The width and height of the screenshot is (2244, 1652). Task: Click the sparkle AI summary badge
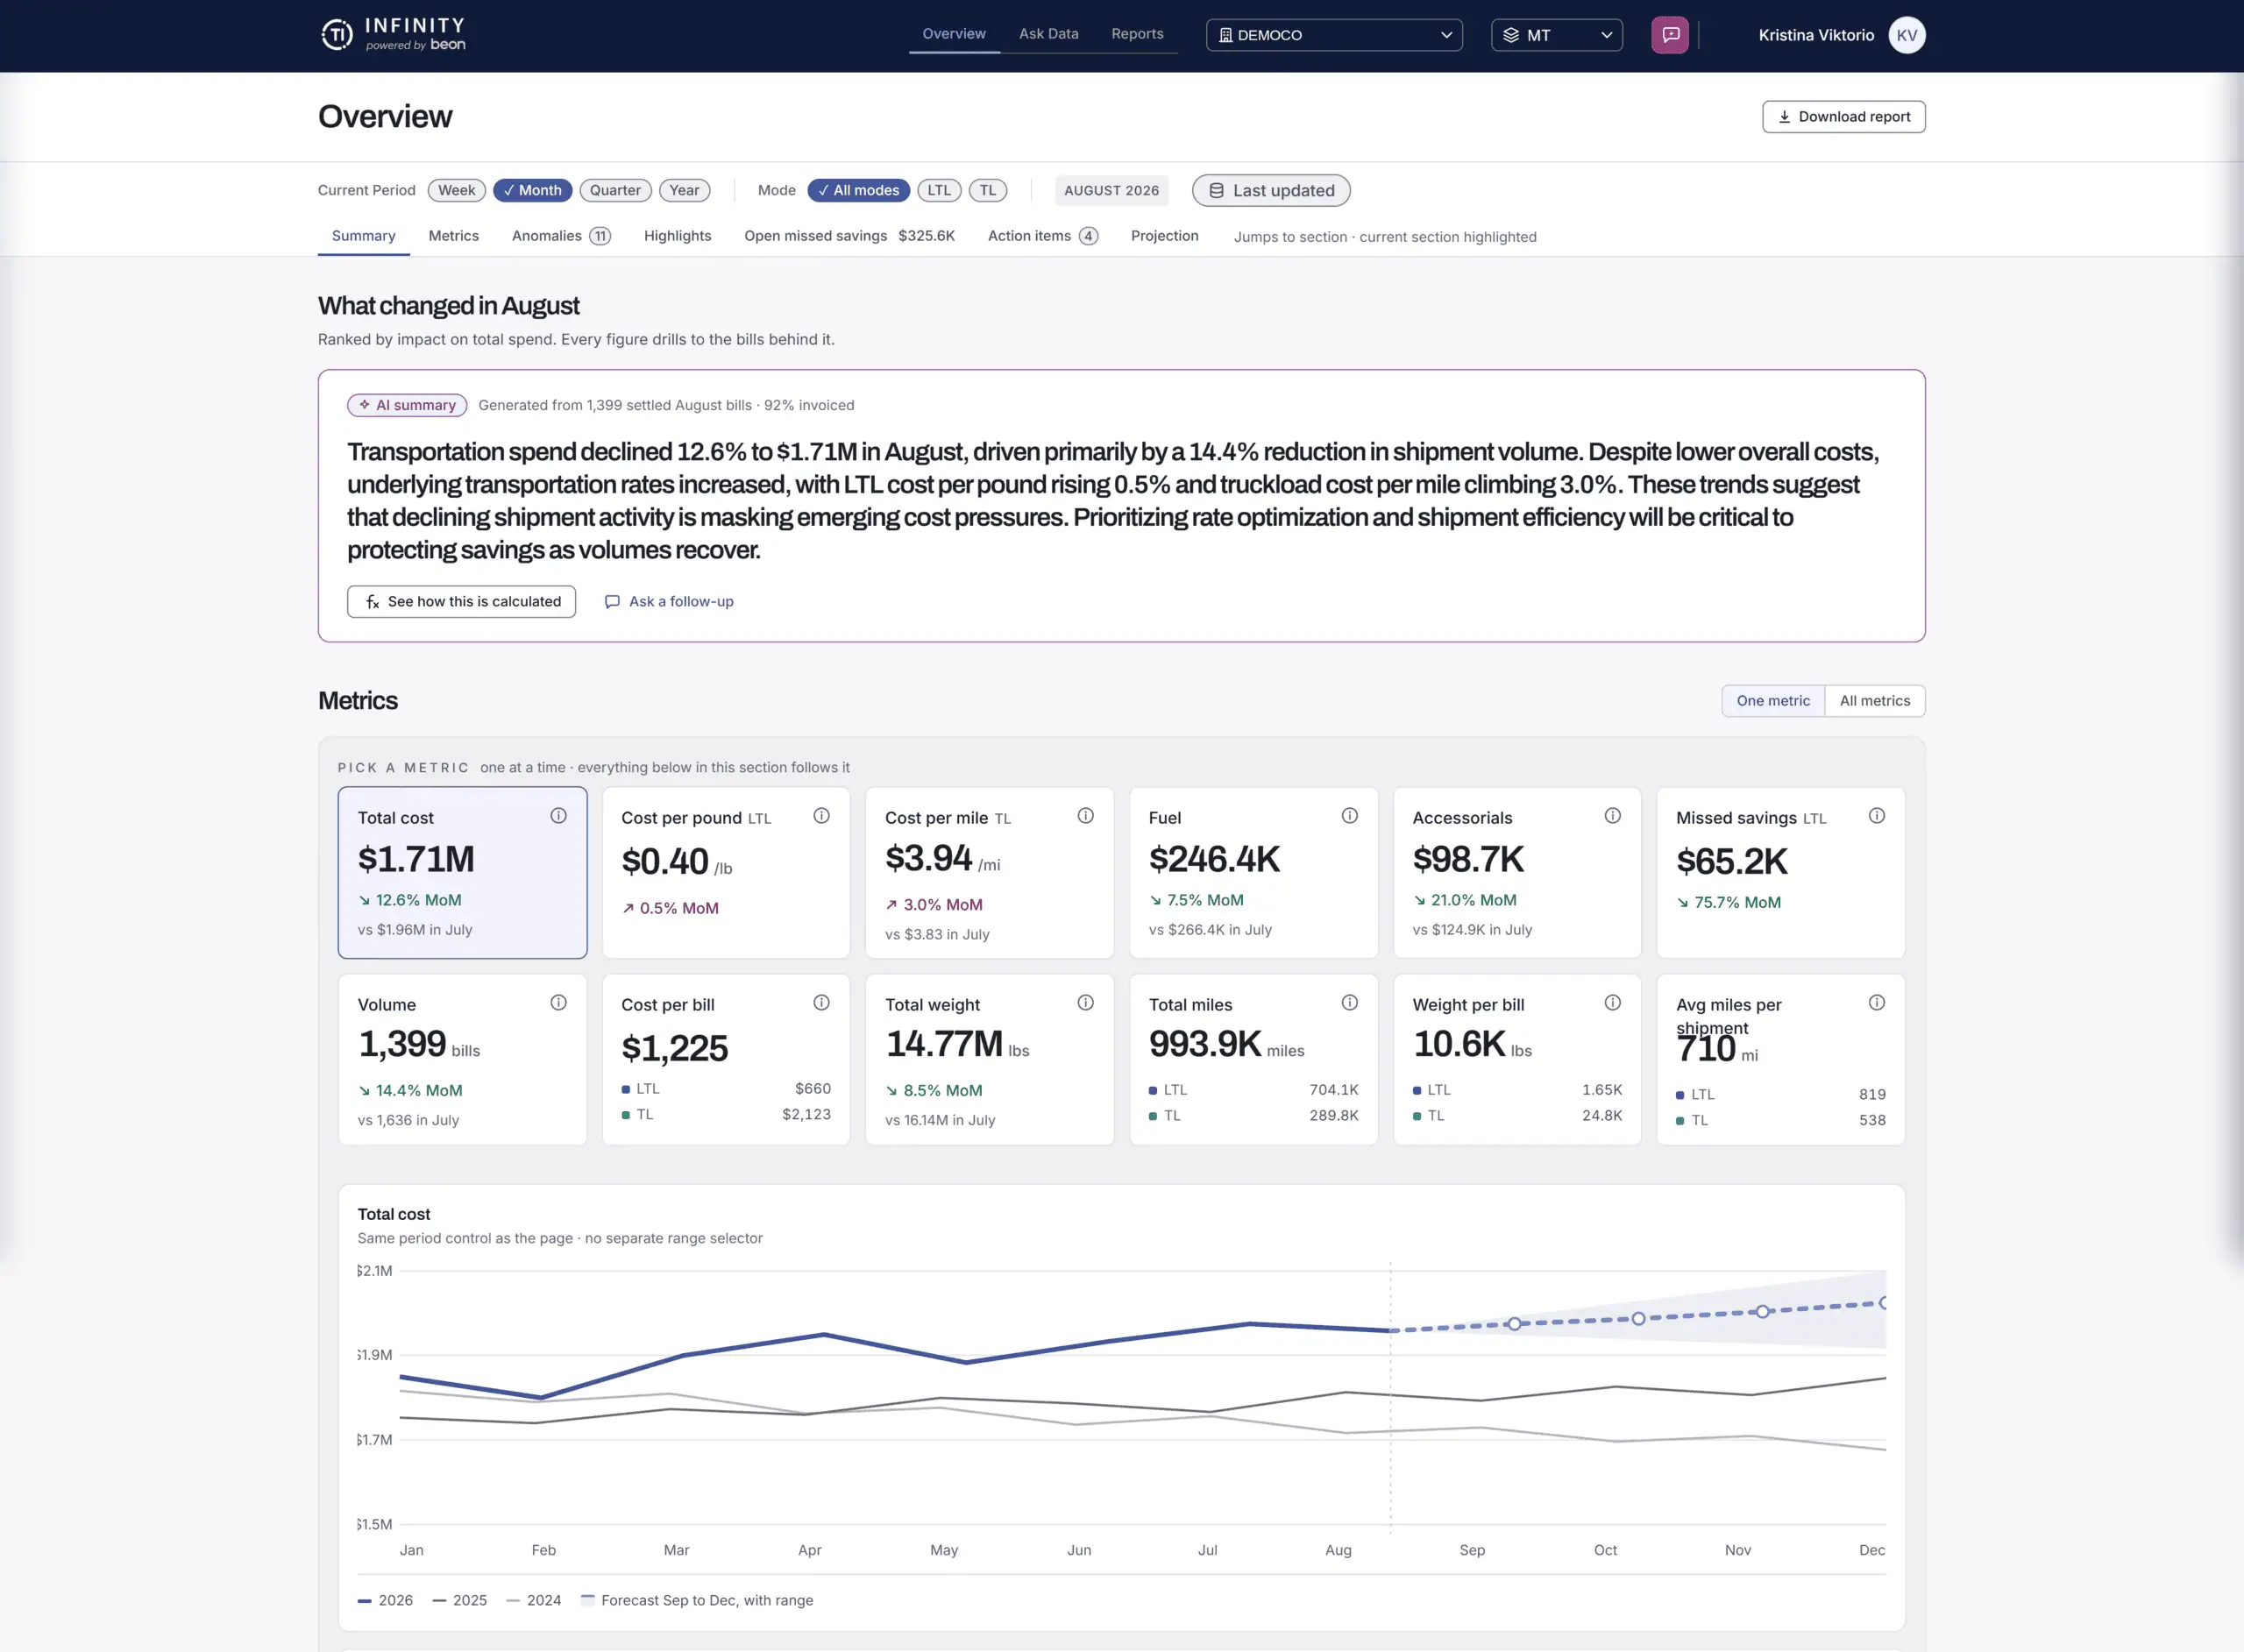[x=407, y=405]
